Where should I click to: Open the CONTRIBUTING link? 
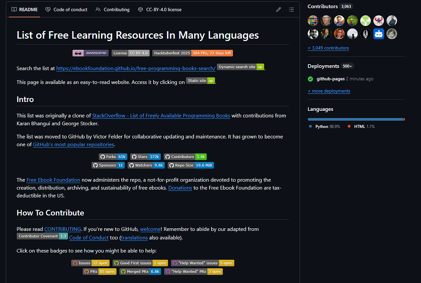click(x=63, y=229)
